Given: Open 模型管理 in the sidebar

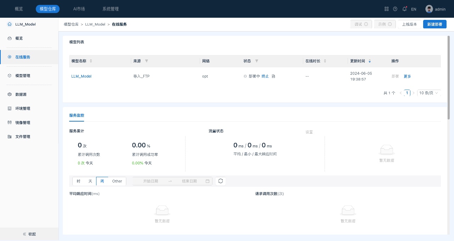Looking at the screenshot, I should point(23,75).
